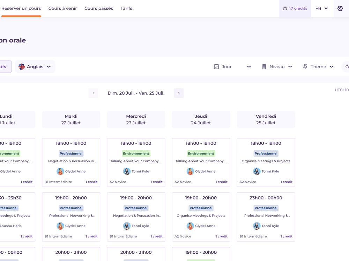The width and height of the screenshot is (349, 261).
Task: Select the Lundi day header
Action: pos(17,119)
